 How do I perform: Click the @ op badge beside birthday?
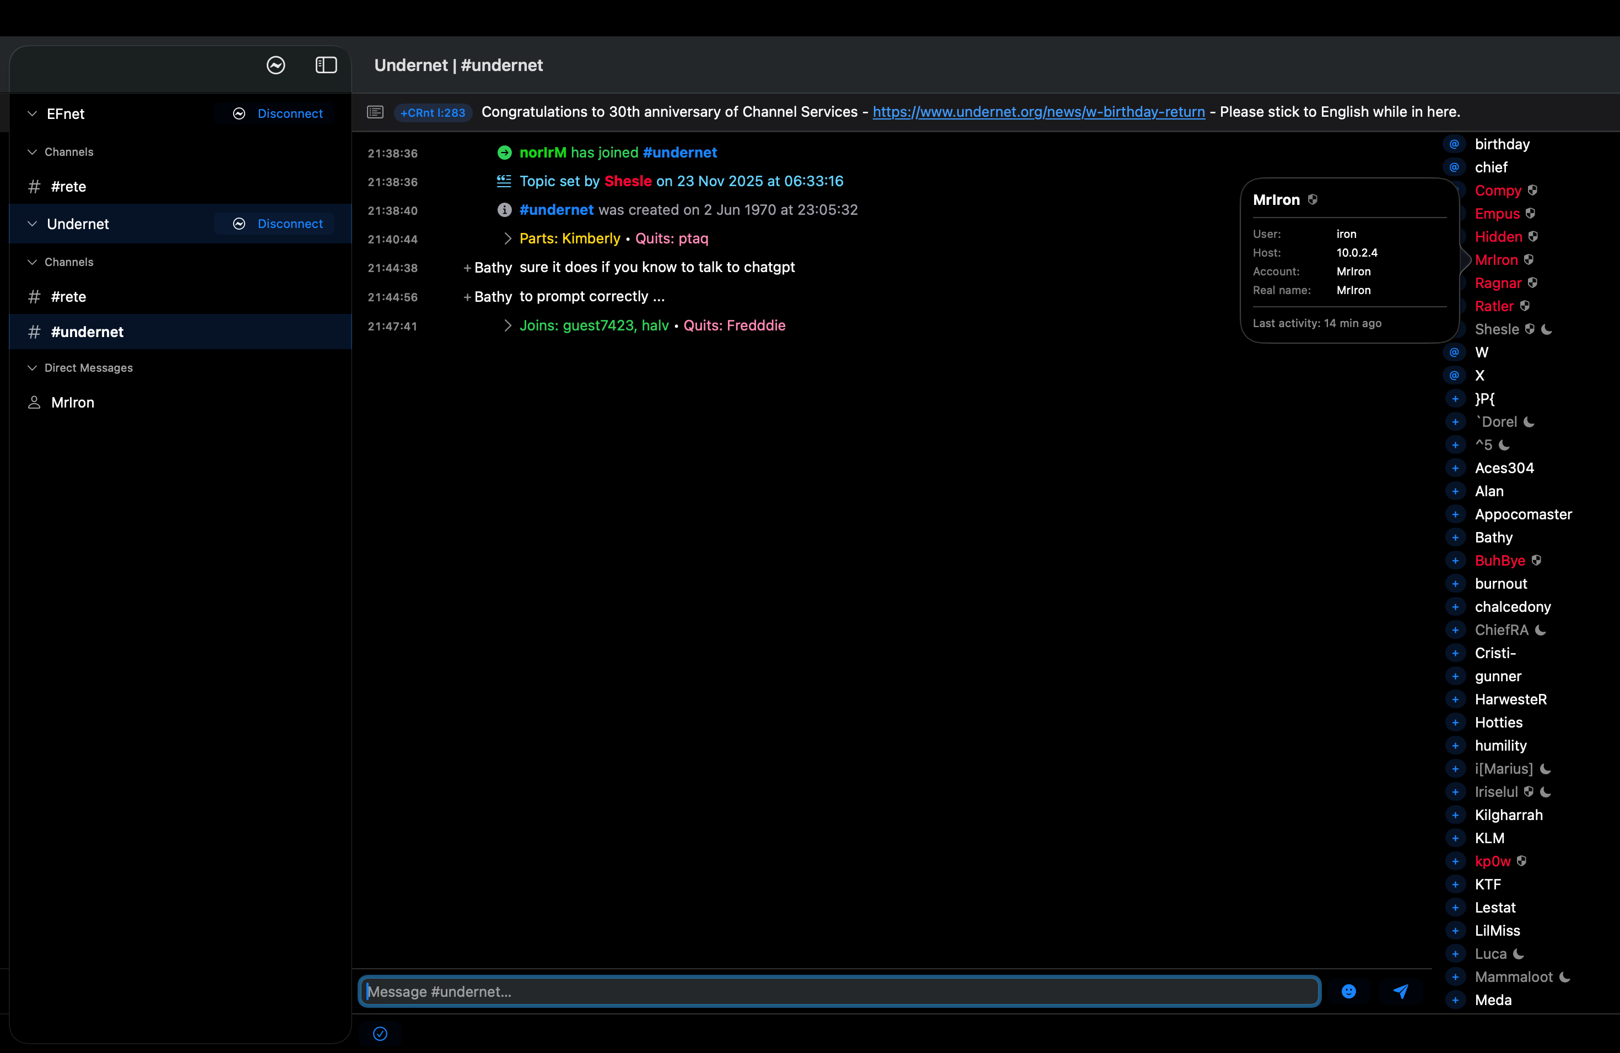click(x=1455, y=144)
